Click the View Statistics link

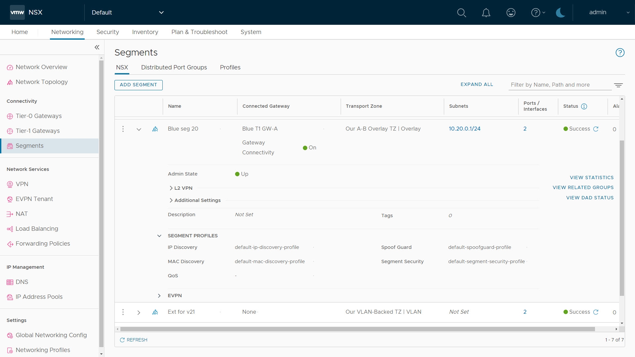point(591,178)
